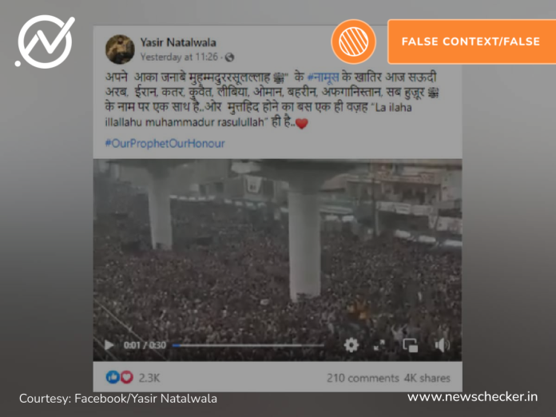Expand video to fullscreen

tap(379, 345)
